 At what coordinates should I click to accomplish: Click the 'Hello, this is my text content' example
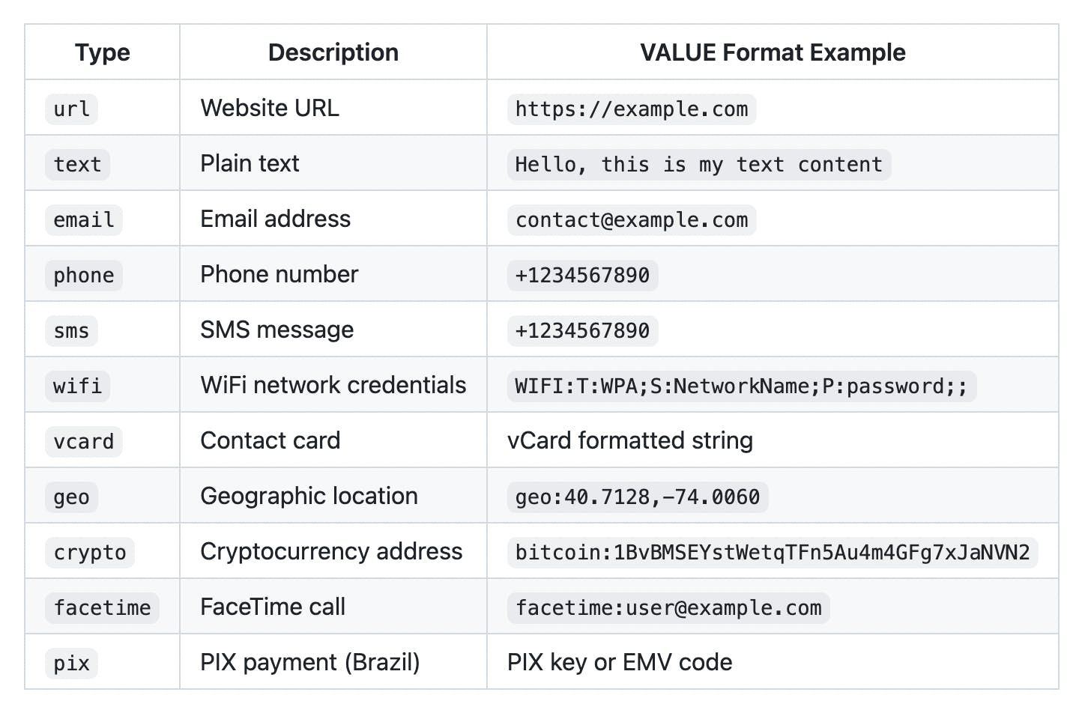tap(698, 164)
